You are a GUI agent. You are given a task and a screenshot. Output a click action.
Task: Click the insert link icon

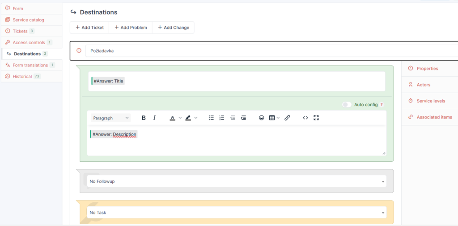[x=288, y=118]
